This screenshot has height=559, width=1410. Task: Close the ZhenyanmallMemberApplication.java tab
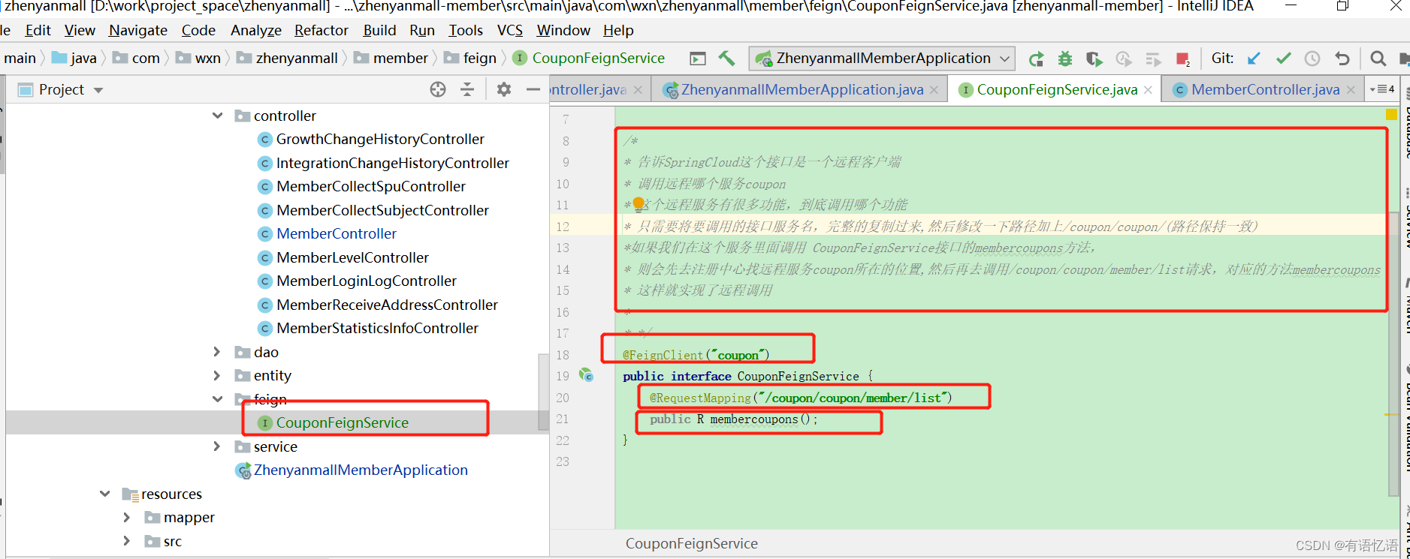(x=934, y=90)
